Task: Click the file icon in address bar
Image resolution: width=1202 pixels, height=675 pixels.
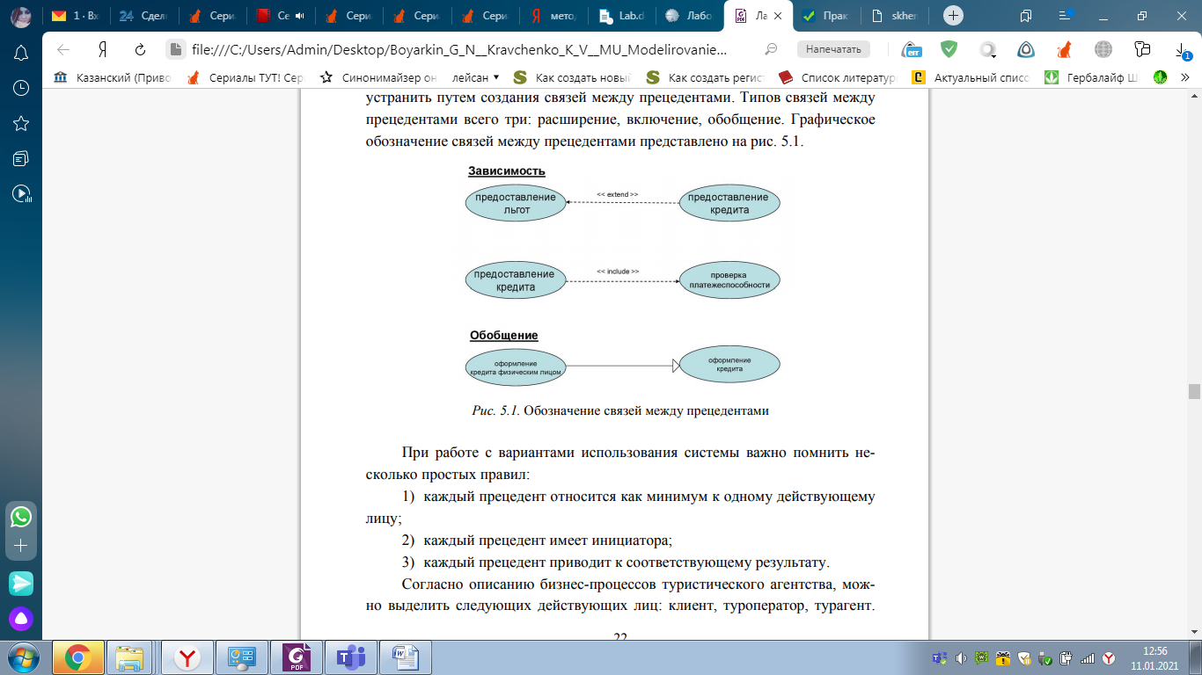Action: pos(175,50)
